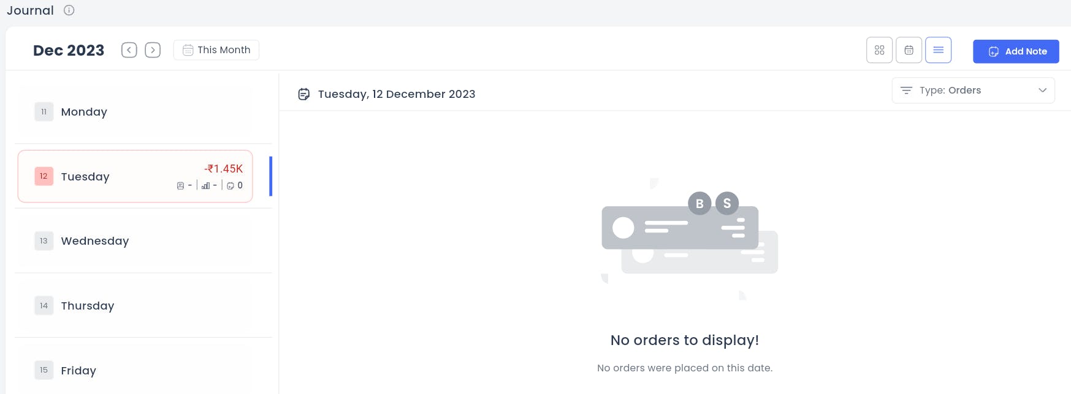Viewport: 1071px width, 394px height.
Task: Click the This Month button
Action: [x=216, y=50]
